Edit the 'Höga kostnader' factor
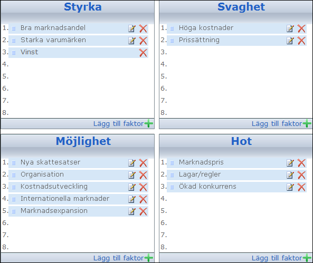 pyautogui.click(x=290, y=28)
